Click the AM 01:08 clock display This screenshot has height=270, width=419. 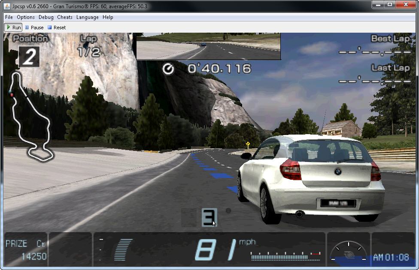[x=391, y=258]
